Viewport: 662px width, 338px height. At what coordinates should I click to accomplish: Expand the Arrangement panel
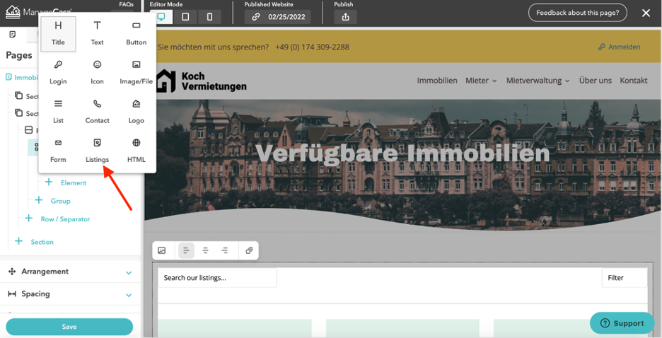point(69,272)
